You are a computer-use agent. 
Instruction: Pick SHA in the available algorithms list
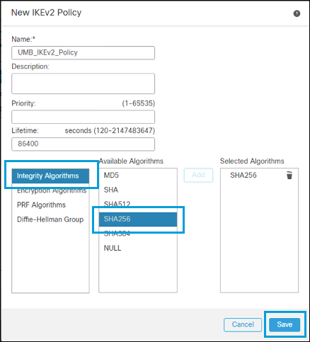pyautogui.click(x=138, y=190)
